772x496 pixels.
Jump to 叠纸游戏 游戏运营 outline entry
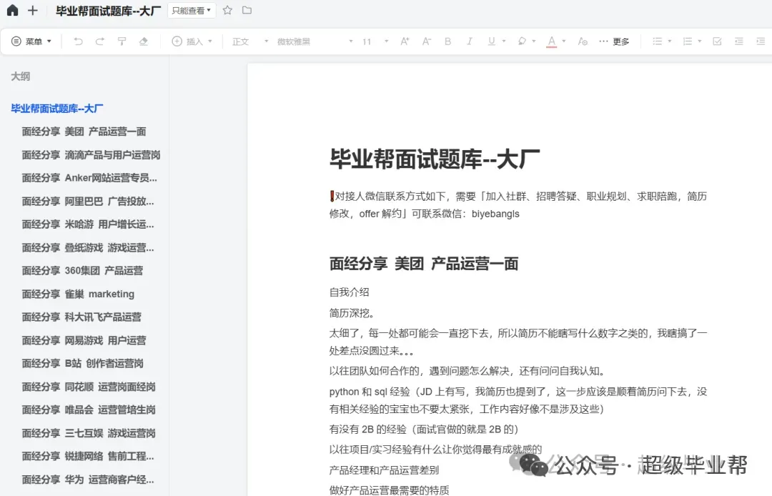coord(88,247)
